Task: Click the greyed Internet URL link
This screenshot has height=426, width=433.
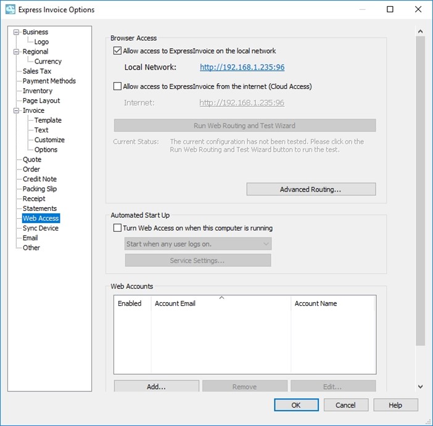Action: (x=242, y=103)
